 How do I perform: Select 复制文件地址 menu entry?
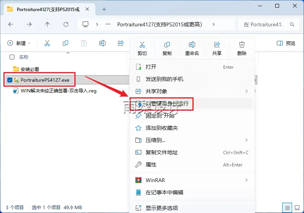tap(191, 152)
